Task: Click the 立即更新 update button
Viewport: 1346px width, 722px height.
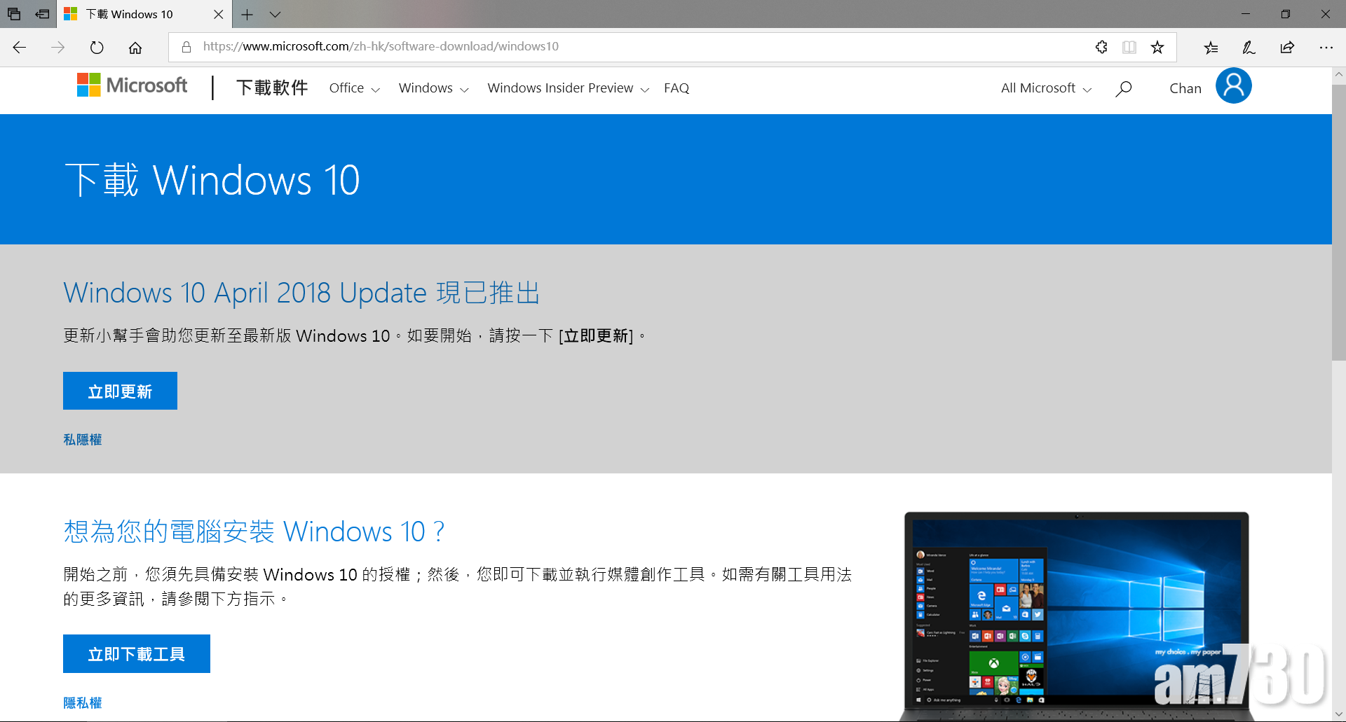Action: [119, 391]
